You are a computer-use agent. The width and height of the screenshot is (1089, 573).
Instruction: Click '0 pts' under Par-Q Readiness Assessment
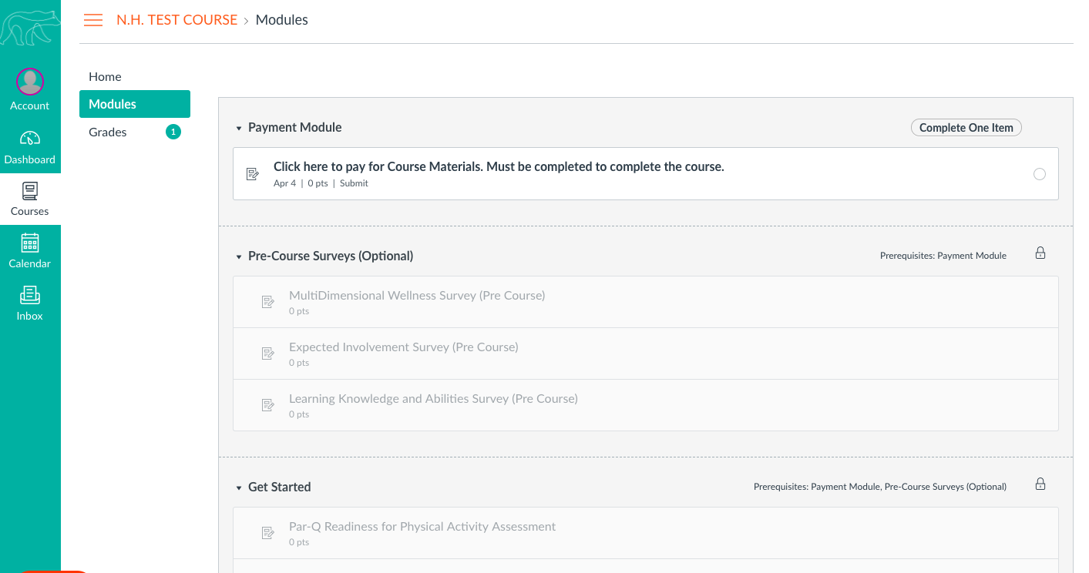[299, 542]
